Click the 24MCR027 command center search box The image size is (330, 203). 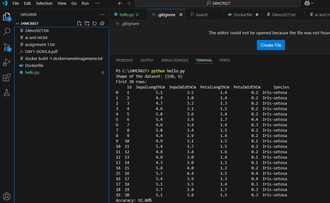tap(218, 3)
